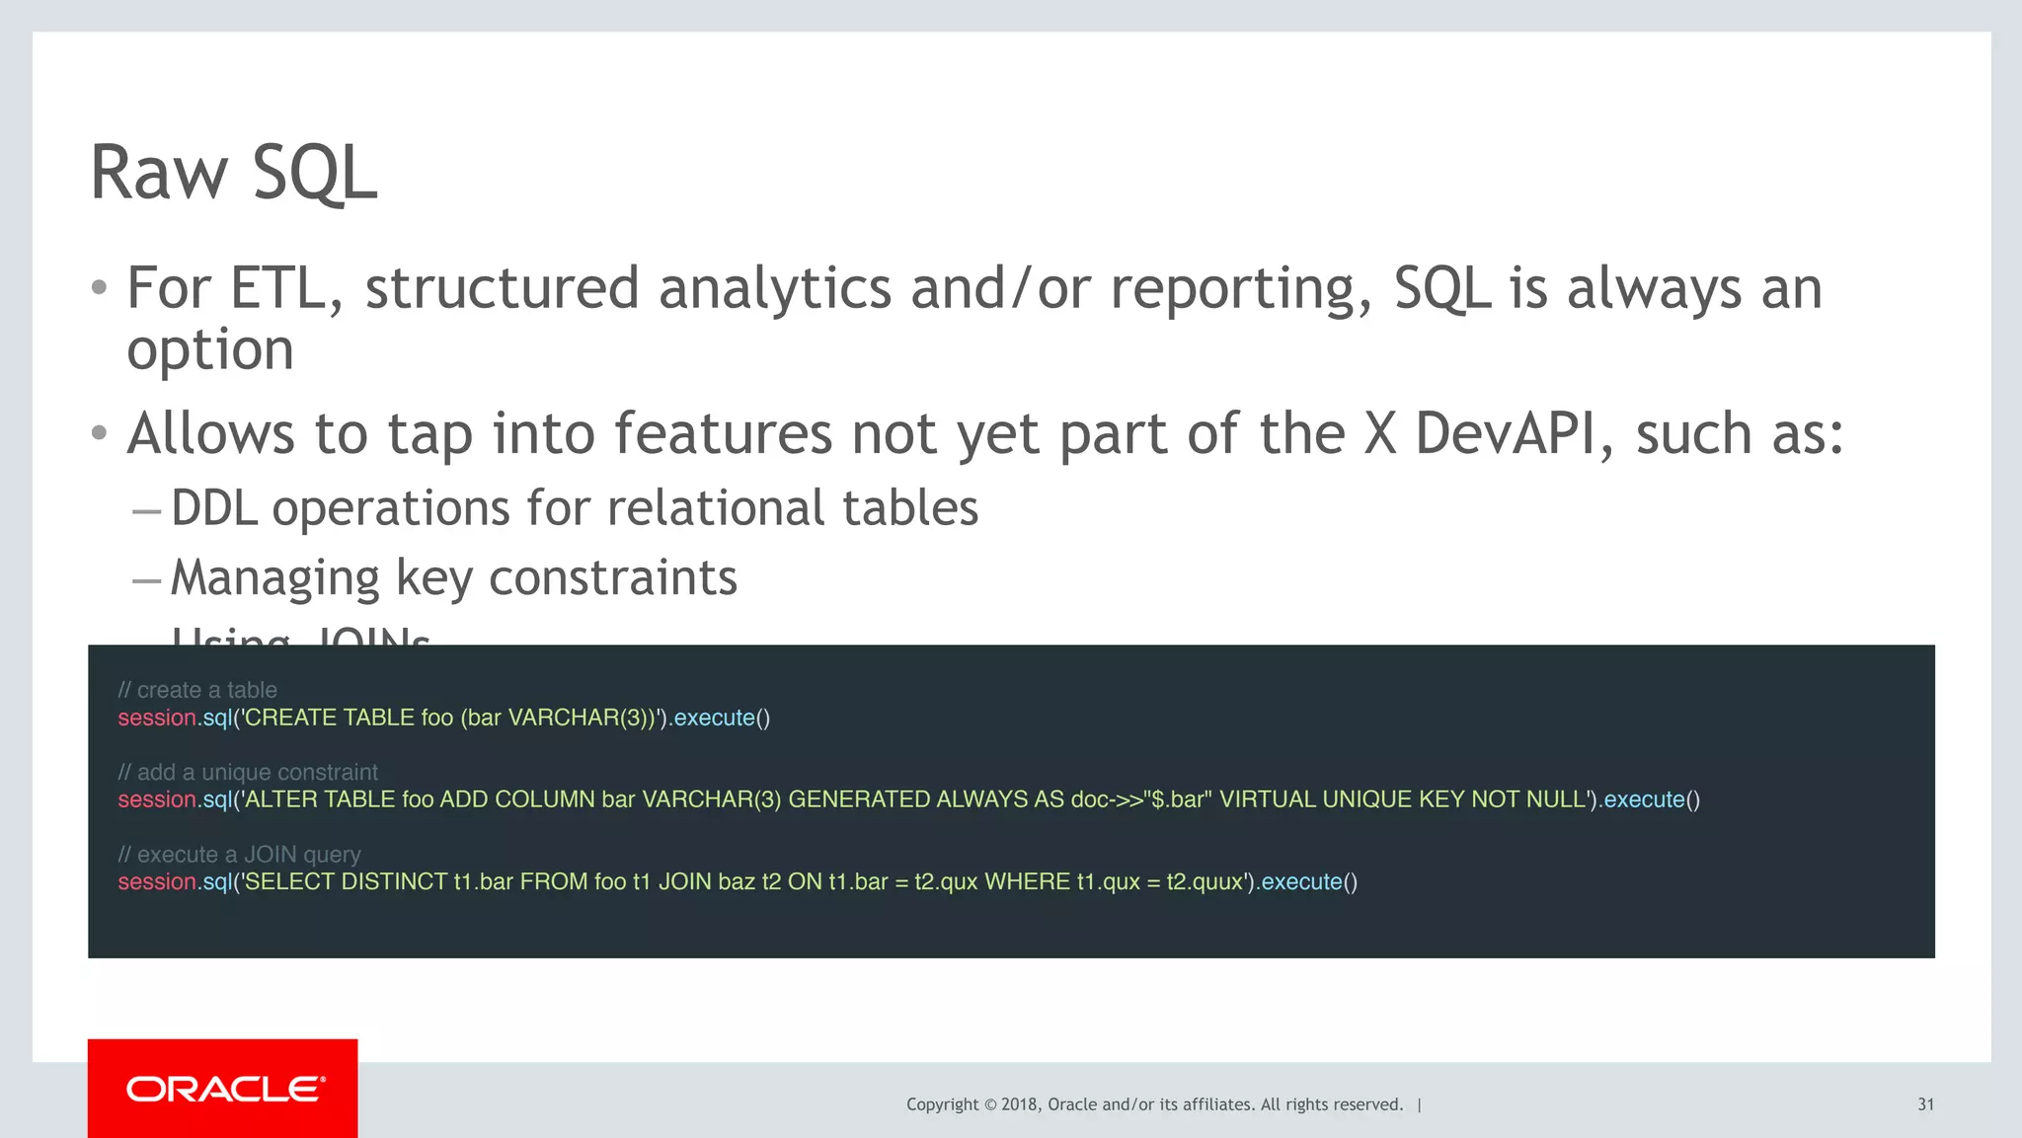Click execute() ending the ALTER TABLE line
This screenshot has width=2022, height=1138.
[1651, 799]
